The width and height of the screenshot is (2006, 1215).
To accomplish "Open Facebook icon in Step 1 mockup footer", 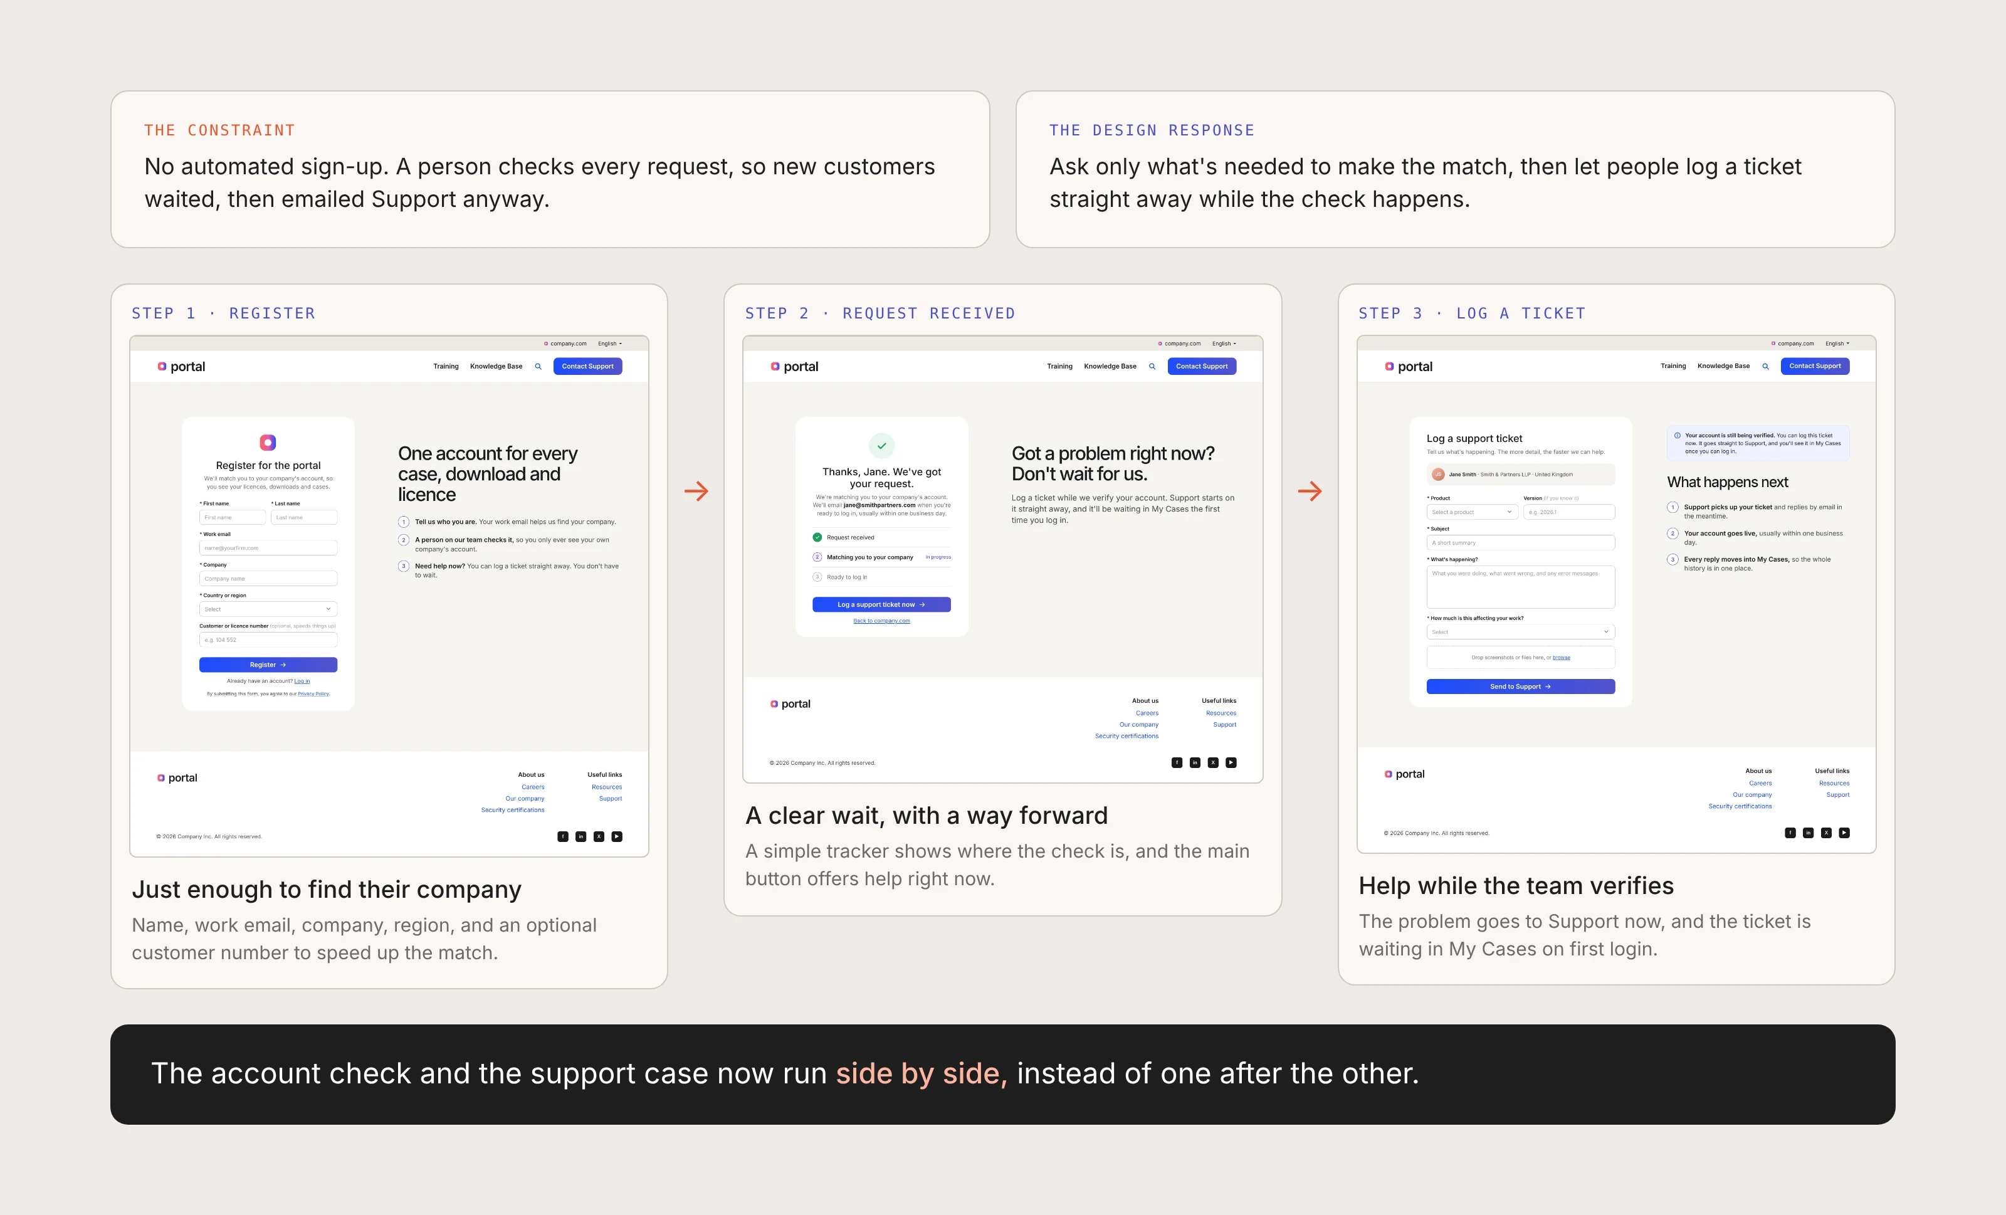I will tap(562, 836).
